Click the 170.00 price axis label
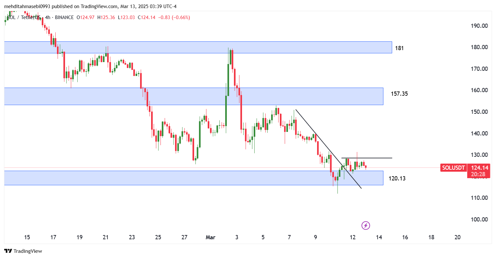This screenshot has width=496, height=258. point(479,69)
